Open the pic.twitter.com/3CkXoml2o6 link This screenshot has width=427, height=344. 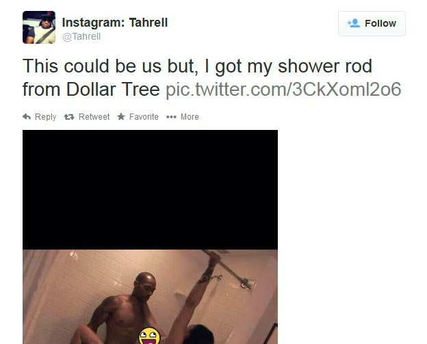[x=283, y=89]
